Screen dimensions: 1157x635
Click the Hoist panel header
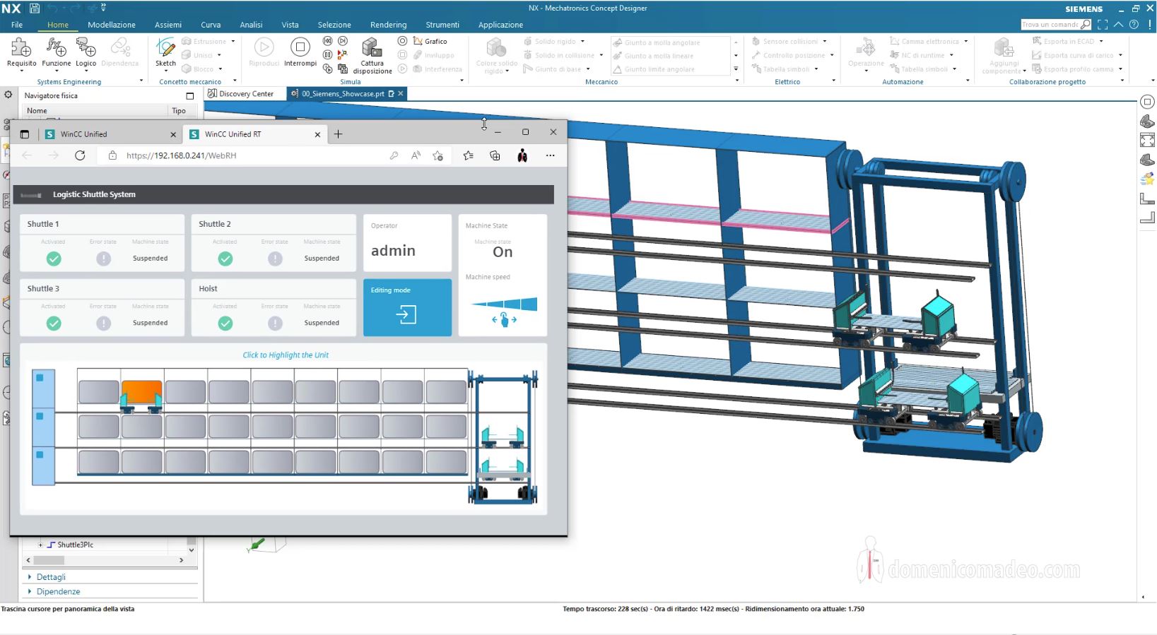[274, 288]
